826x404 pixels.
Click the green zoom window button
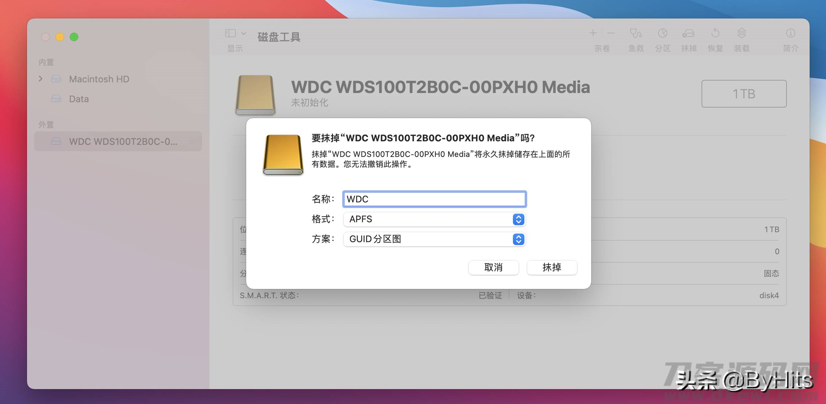[x=74, y=37]
